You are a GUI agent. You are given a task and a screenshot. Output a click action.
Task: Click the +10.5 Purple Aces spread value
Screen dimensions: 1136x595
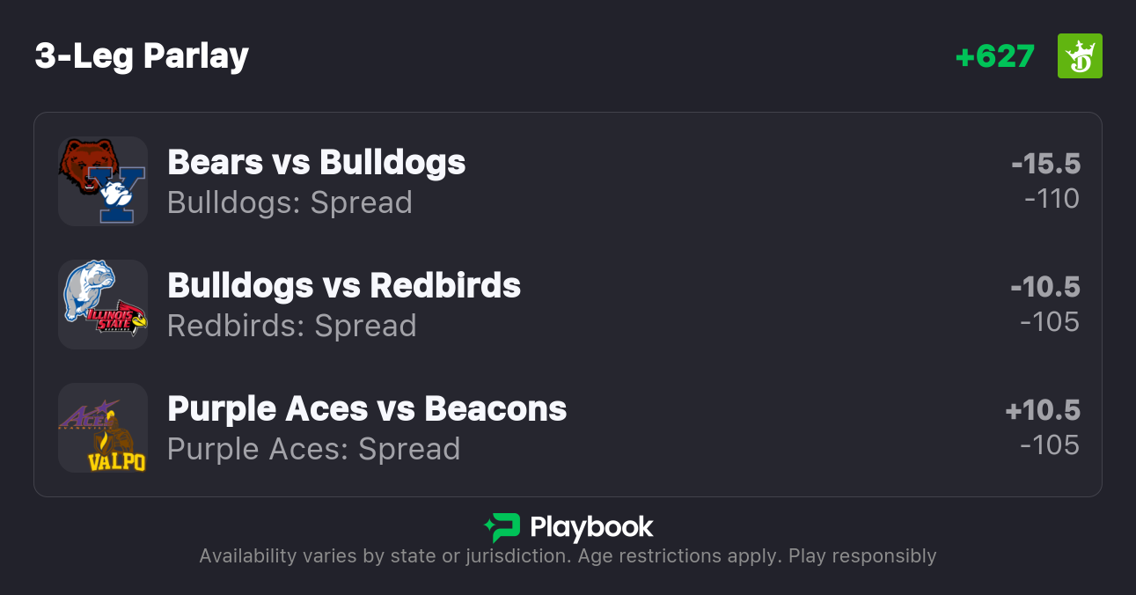(x=1043, y=410)
